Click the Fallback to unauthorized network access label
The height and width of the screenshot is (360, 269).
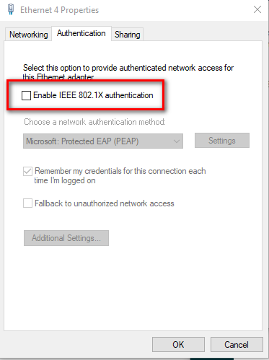tap(105, 203)
